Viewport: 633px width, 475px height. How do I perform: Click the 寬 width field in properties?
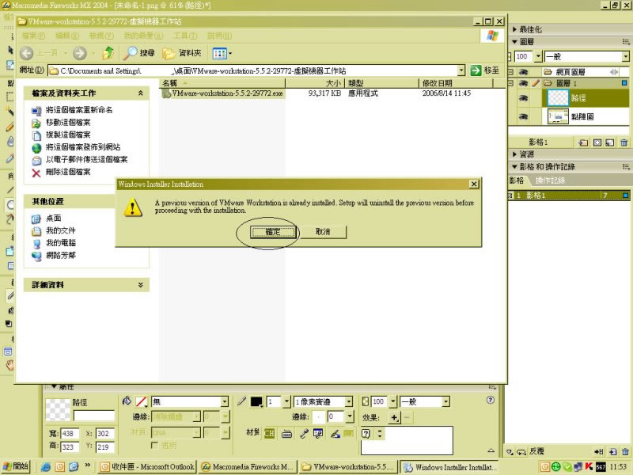click(x=70, y=434)
